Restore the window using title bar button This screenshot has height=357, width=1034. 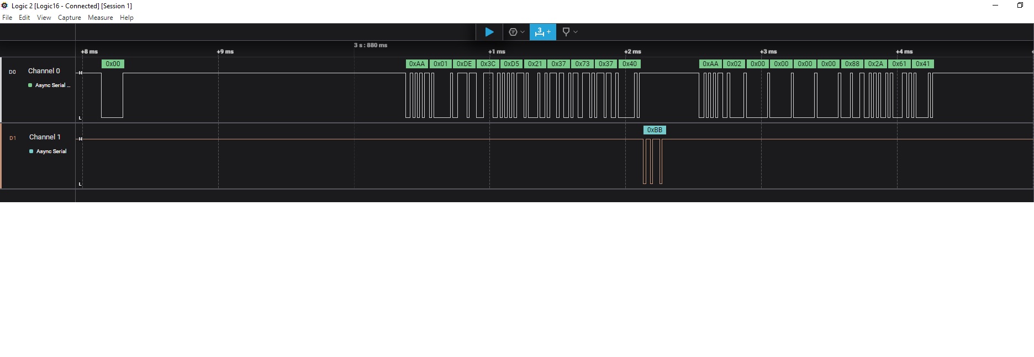(1020, 6)
